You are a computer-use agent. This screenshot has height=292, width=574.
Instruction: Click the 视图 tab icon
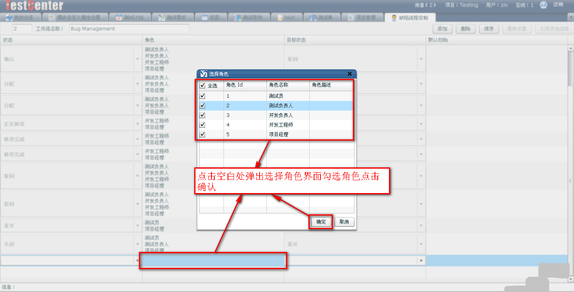204,18
